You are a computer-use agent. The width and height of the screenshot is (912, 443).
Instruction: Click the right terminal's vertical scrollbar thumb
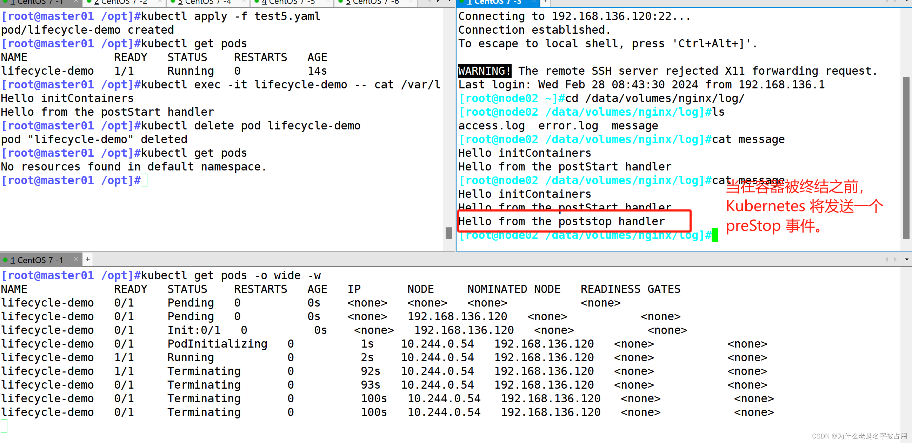[x=906, y=158]
